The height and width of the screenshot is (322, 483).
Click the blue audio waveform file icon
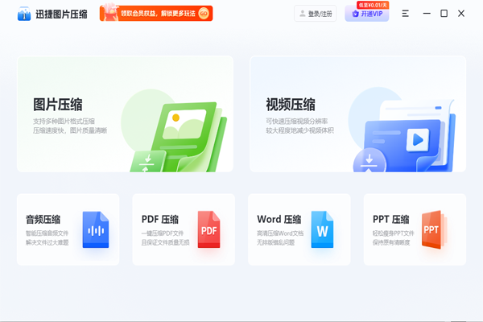tap(95, 229)
